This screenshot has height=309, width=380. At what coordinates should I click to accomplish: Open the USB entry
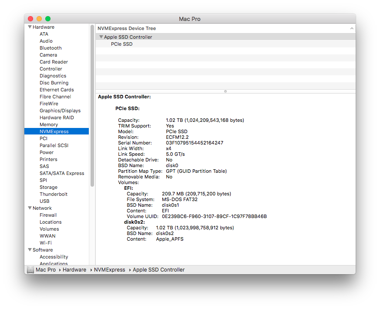(x=44, y=201)
